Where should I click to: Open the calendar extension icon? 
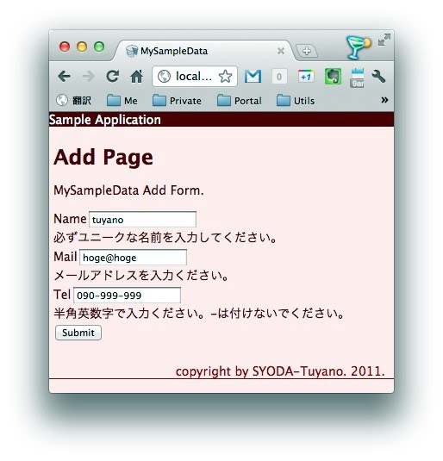point(357,78)
